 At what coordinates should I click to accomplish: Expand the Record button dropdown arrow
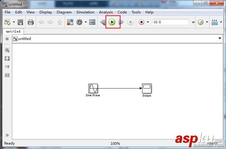coord(148,22)
